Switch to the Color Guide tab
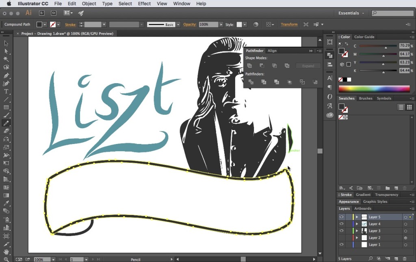The image size is (416, 262). 364,37
